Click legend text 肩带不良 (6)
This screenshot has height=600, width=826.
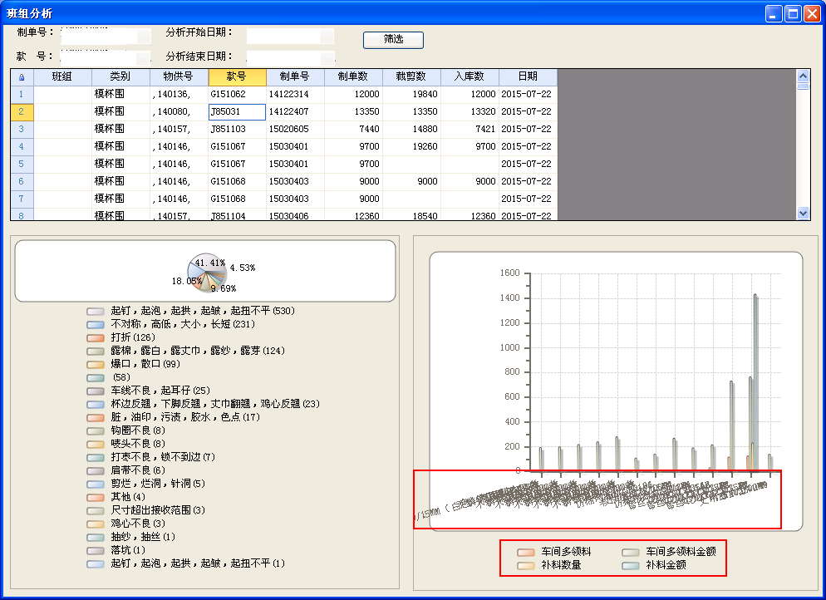137,470
